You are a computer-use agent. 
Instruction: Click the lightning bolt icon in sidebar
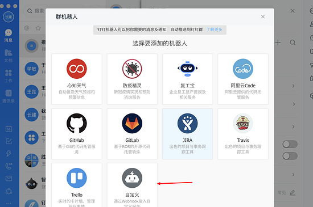coord(9,154)
